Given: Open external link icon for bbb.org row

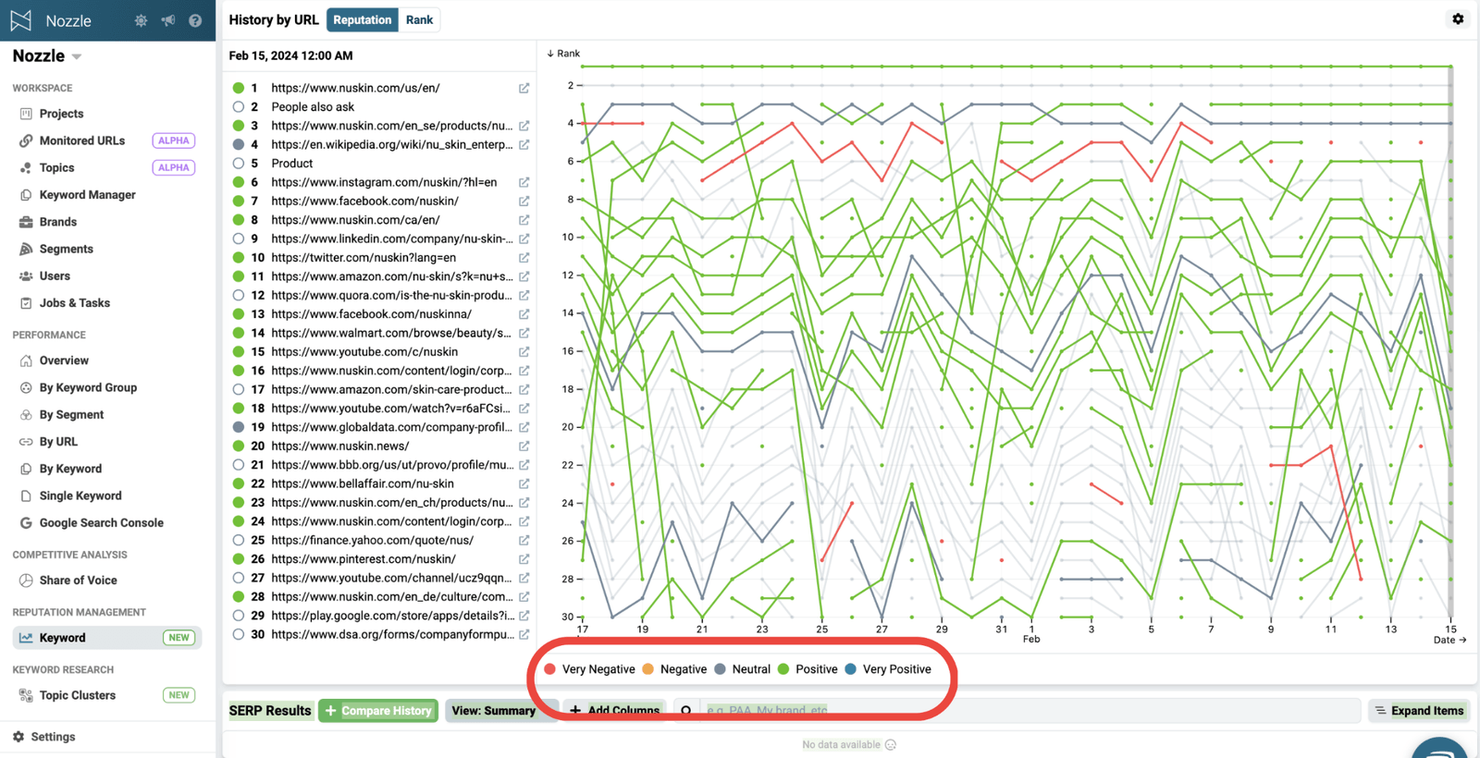Looking at the screenshot, I should pyautogui.click(x=524, y=465).
